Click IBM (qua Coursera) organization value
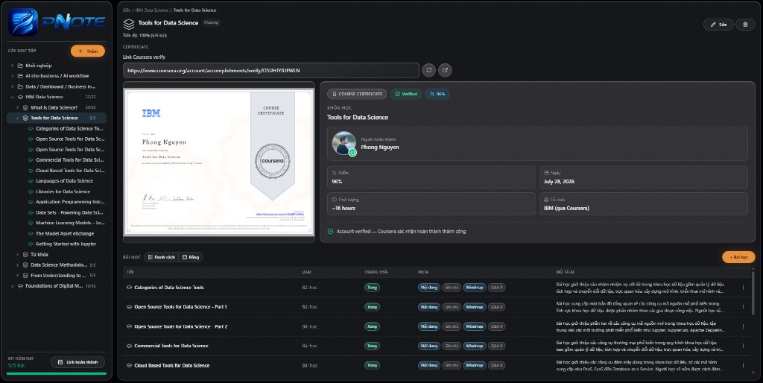 (x=566, y=209)
